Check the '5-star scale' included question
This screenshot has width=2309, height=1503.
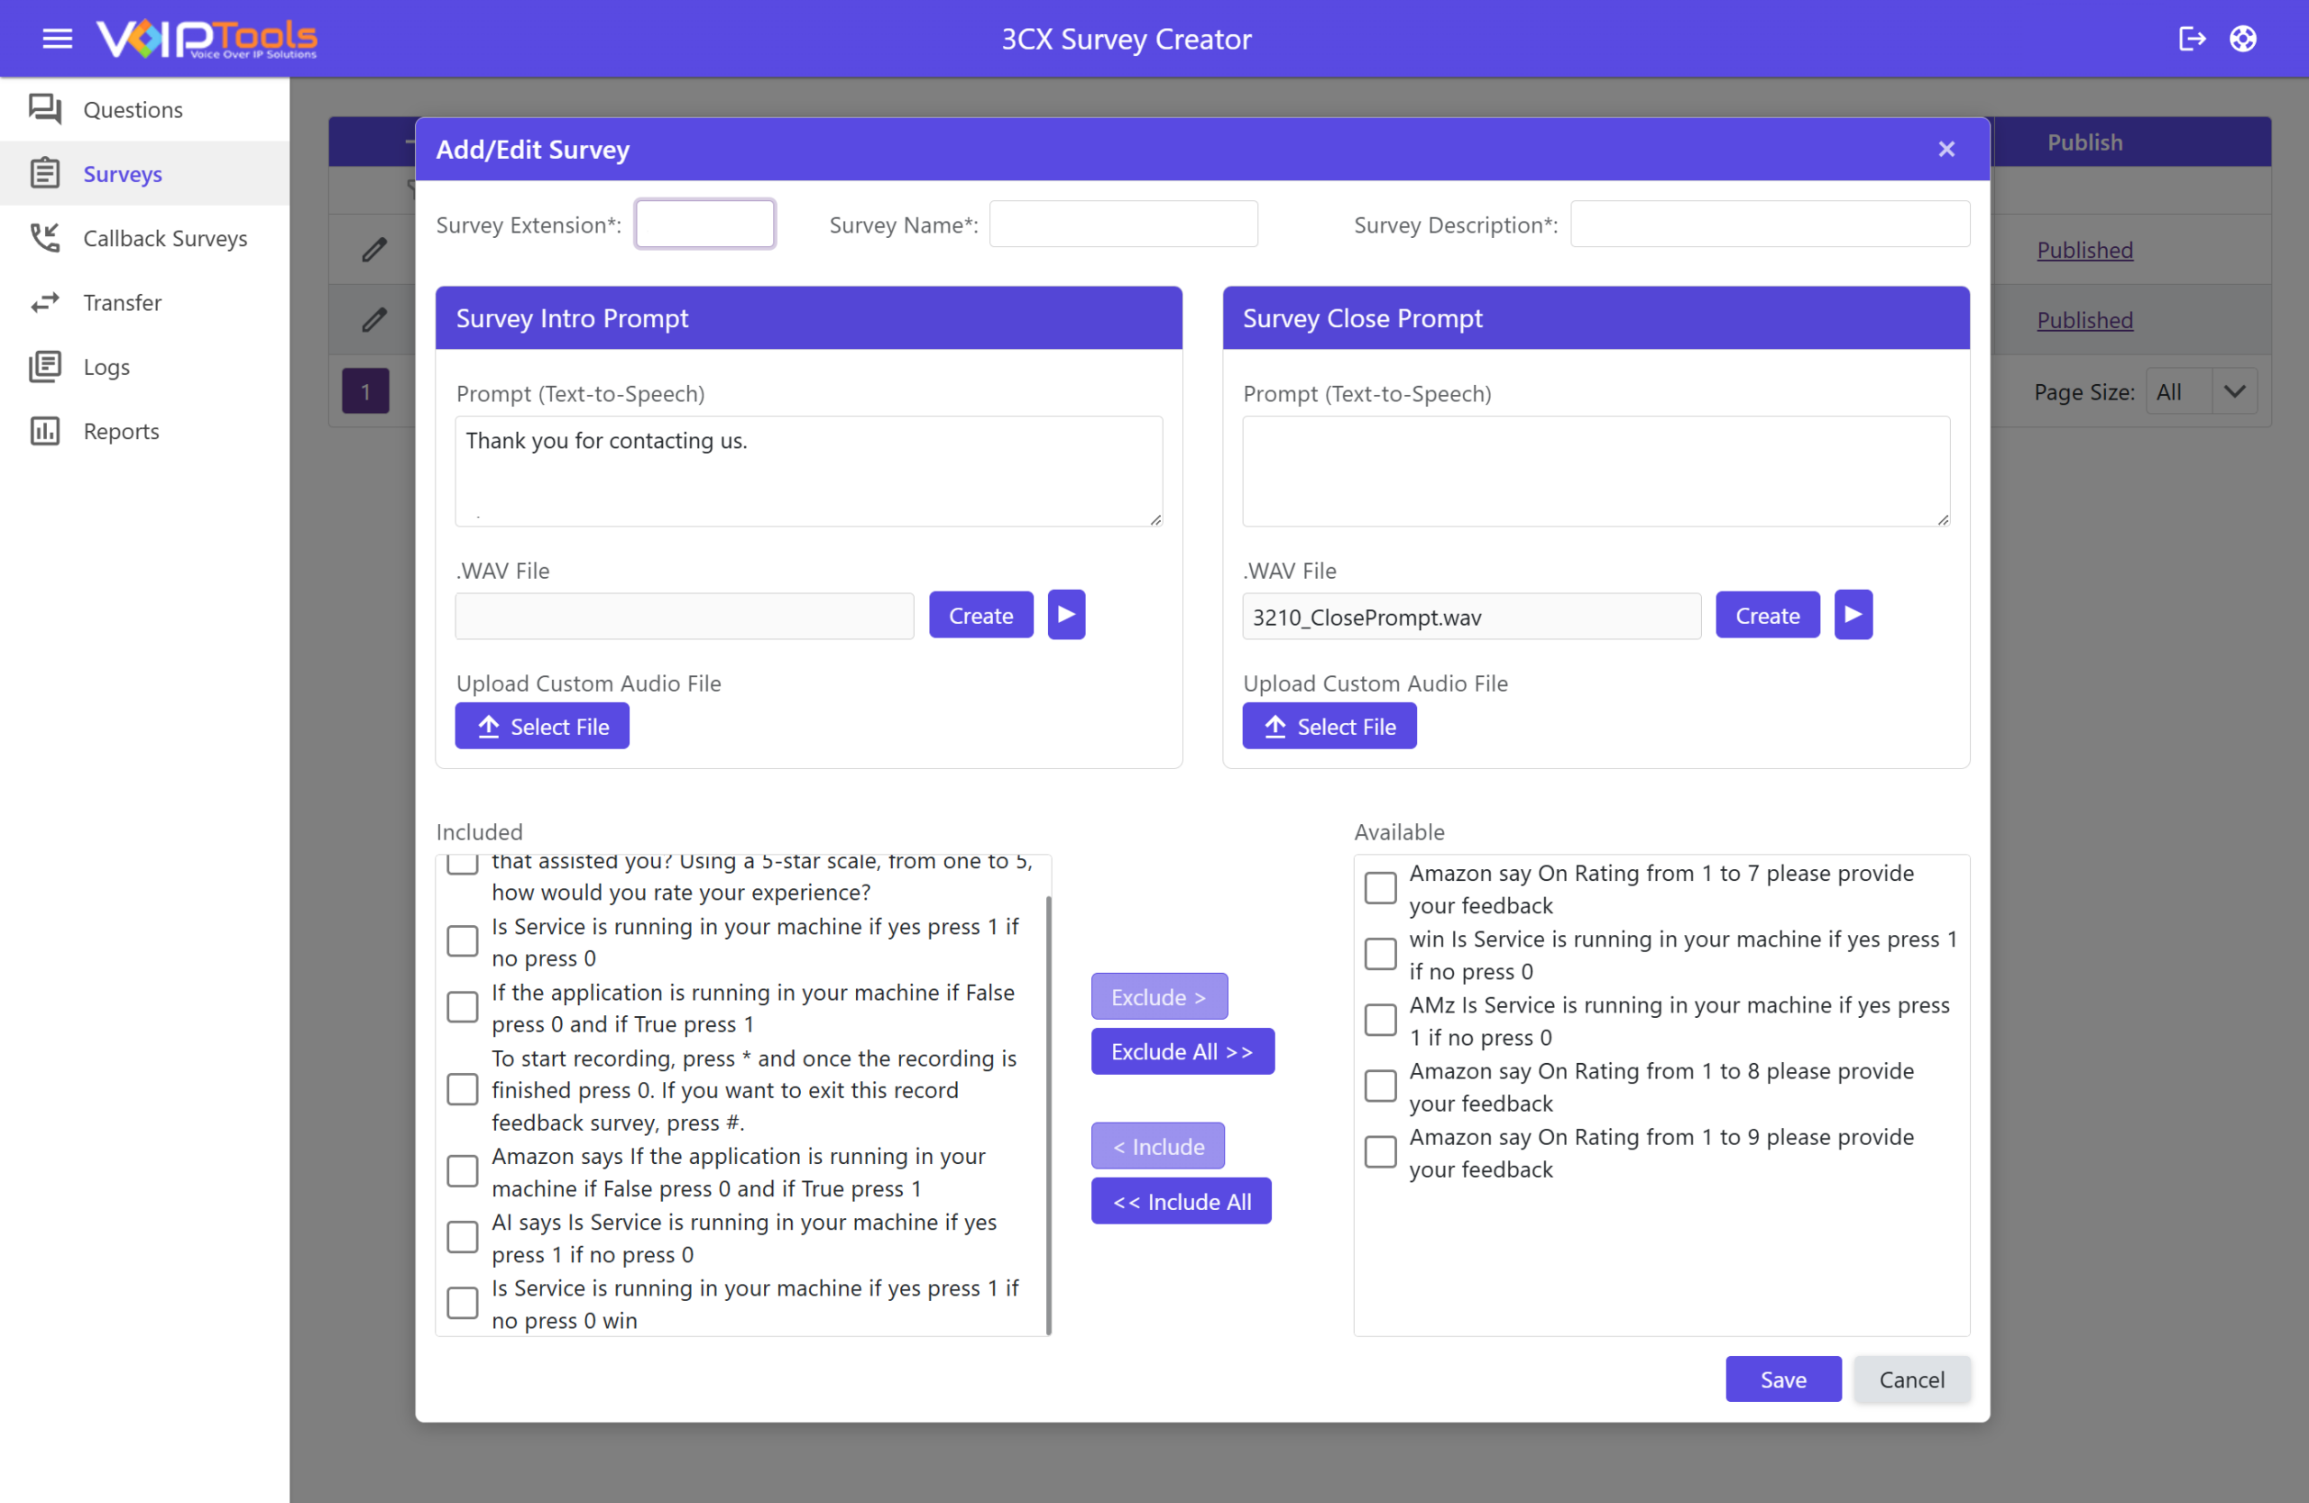coord(463,863)
